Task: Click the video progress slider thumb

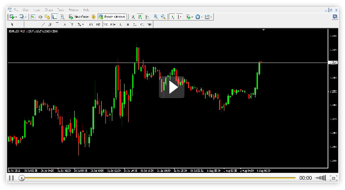Action: (x=22, y=178)
